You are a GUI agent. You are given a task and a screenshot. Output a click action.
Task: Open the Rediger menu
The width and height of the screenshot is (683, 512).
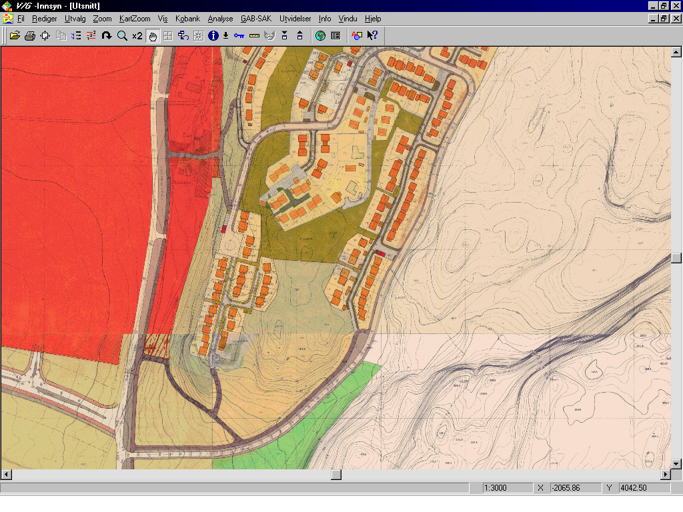tap(45, 19)
